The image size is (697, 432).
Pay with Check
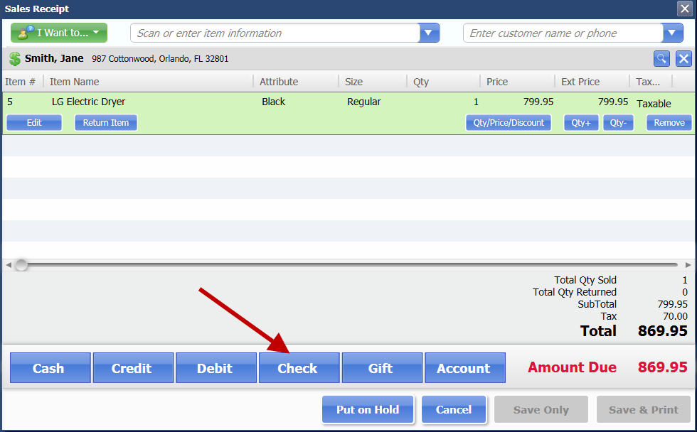(297, 368)
